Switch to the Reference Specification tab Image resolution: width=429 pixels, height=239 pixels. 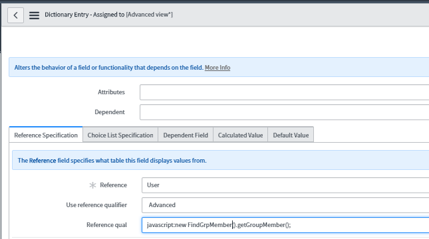pos(46,135)
